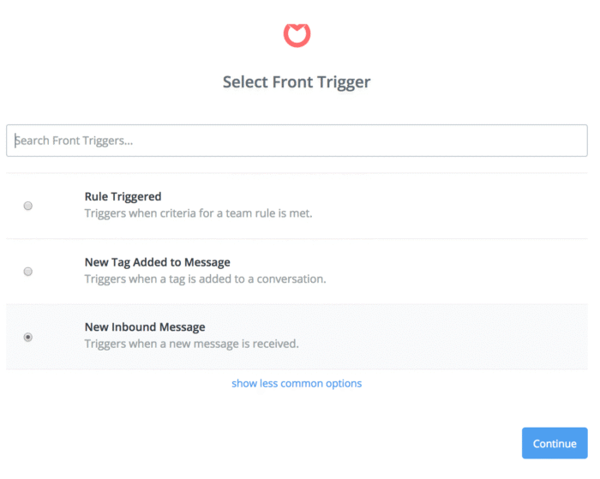Image resolution: width=600 pixels, height=479 pixels.
Task: Click the red Front logo icon
Action: [x=297, y=35]
